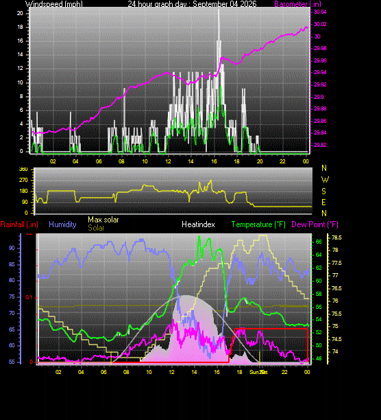Click the 78.5 heat index scale value
The width and height of the screenshot is (381, 420).
pos(336,237)
